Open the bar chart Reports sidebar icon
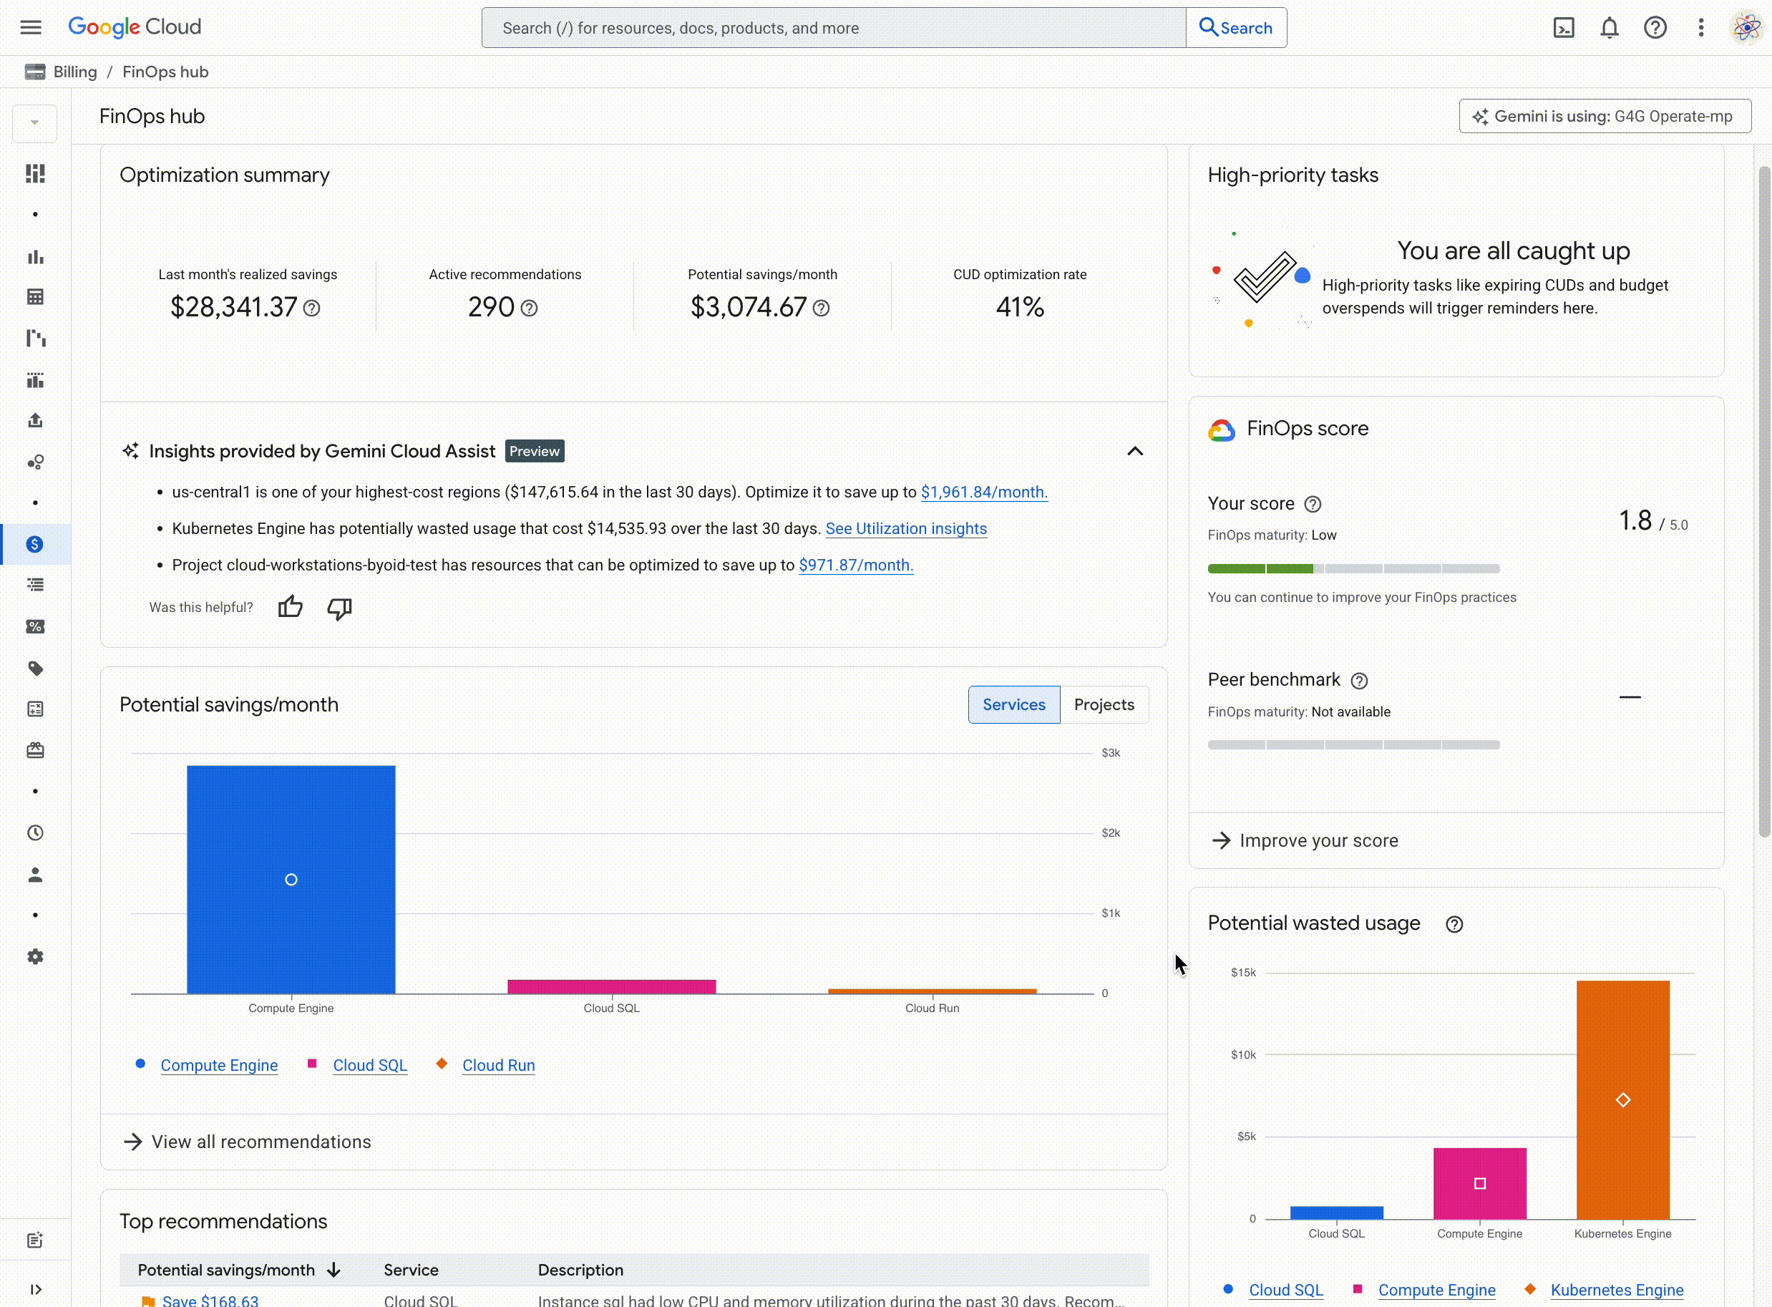 (35, 256)
